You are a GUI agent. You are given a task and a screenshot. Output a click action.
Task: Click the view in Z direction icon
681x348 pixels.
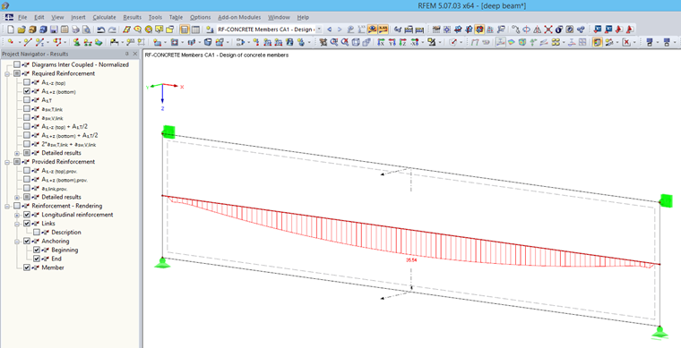click(402, 42)
